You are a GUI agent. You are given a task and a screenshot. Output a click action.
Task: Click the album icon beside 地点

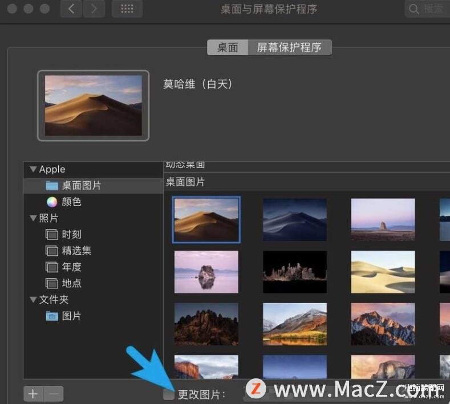coord(52,284)
